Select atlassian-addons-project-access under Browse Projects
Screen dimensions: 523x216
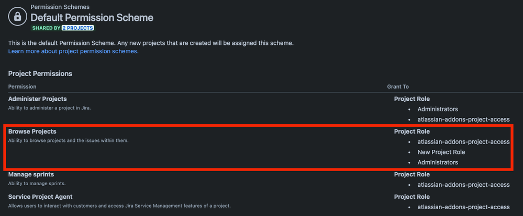[464, 141]
